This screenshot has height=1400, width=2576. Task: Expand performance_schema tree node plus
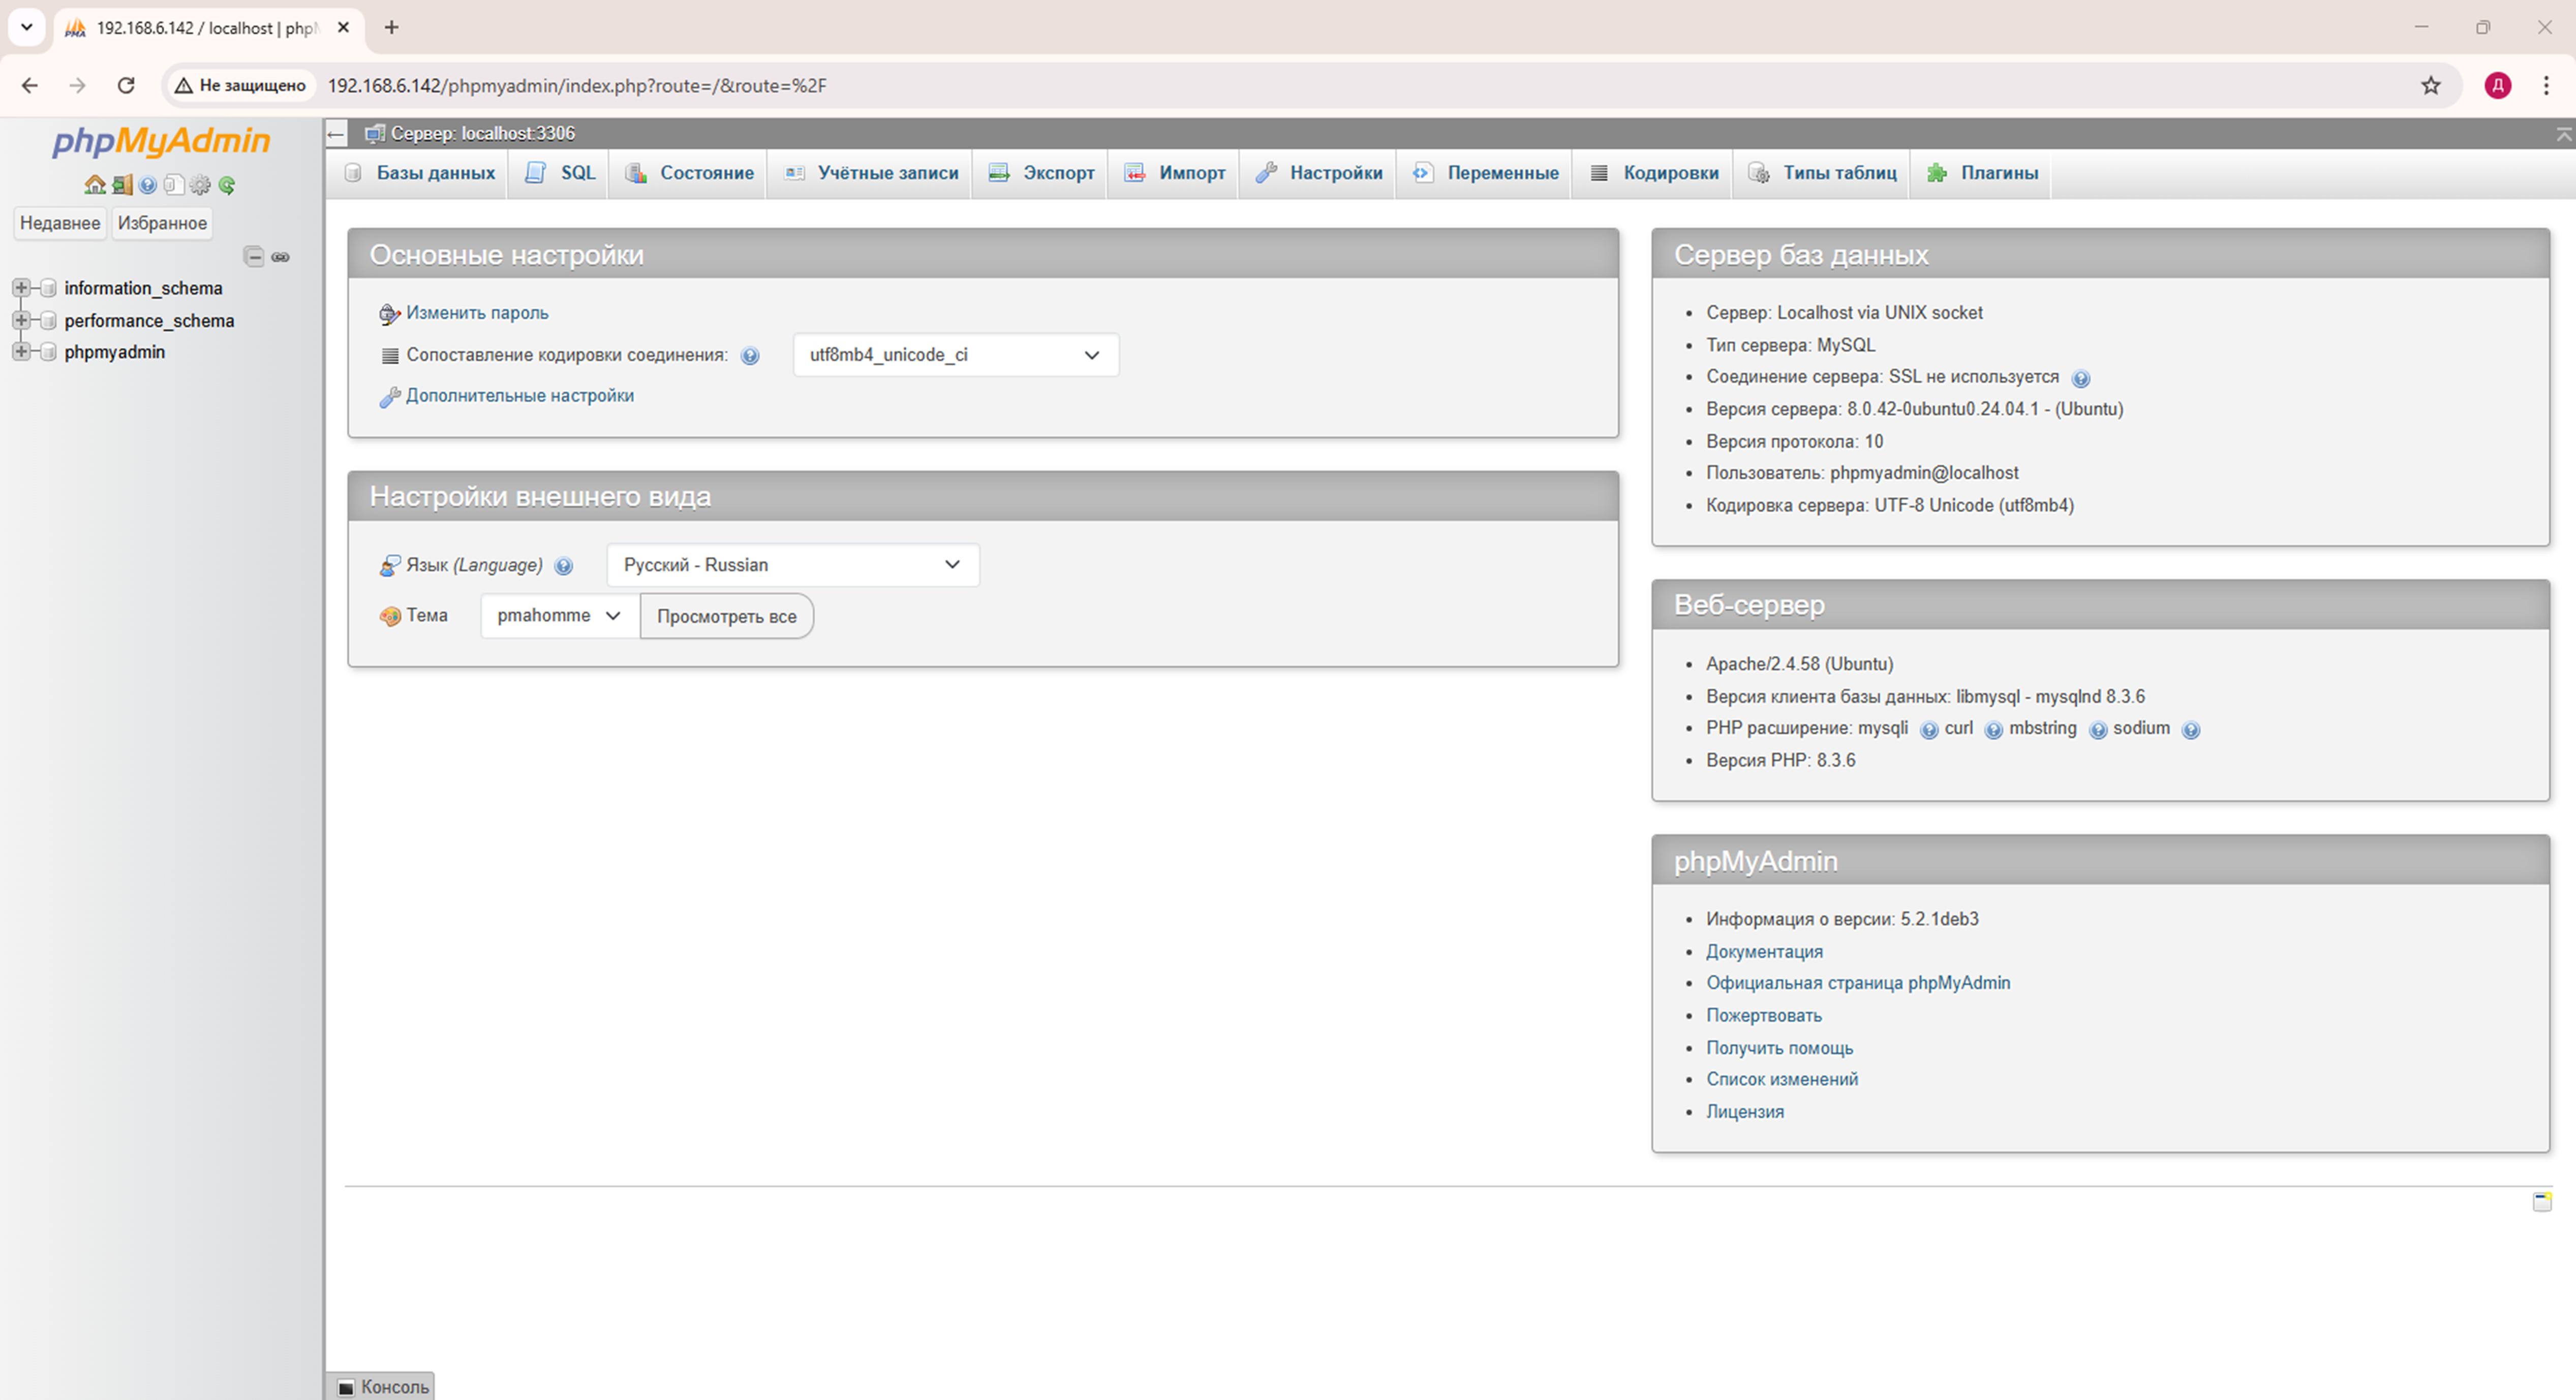pyautogui.click(x=20, y=321)
